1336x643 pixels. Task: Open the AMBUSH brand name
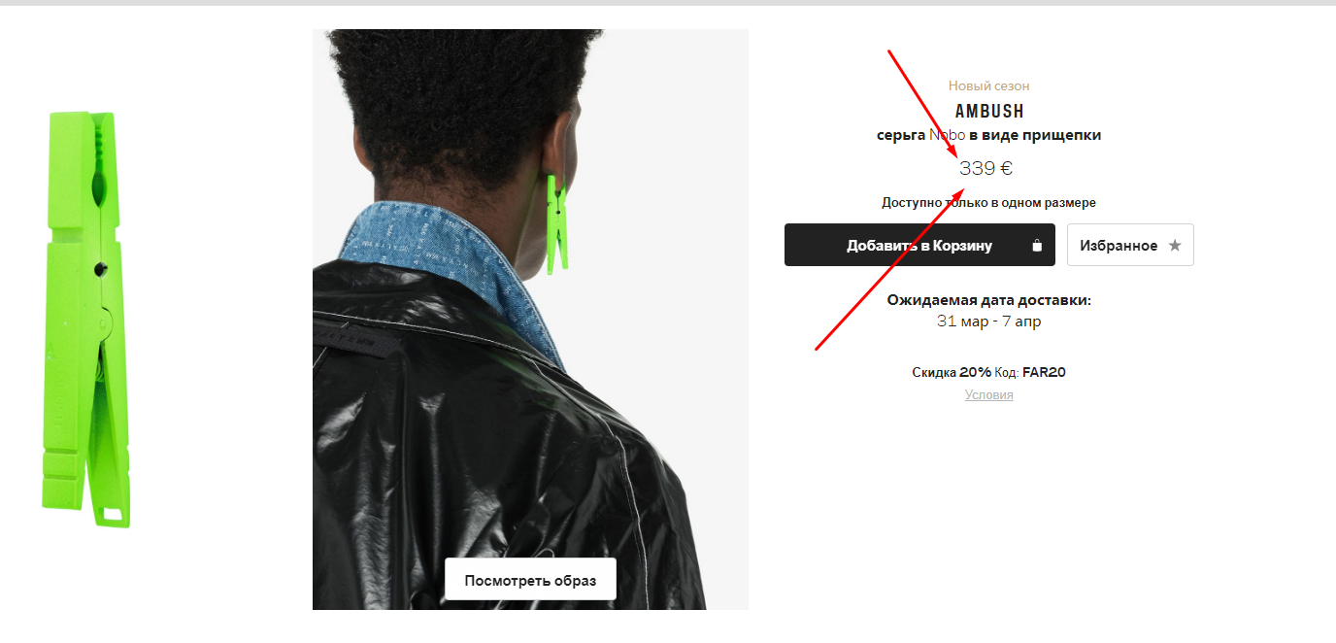coord(989,112)
